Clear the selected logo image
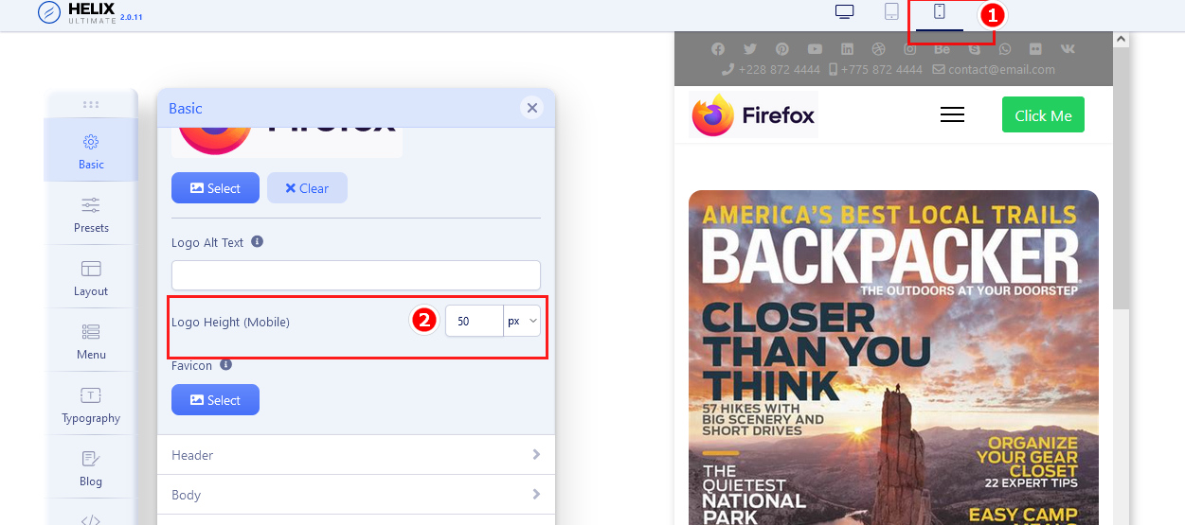The height and width of the screenshot is (525, 1185). click(x=307, y=187)
